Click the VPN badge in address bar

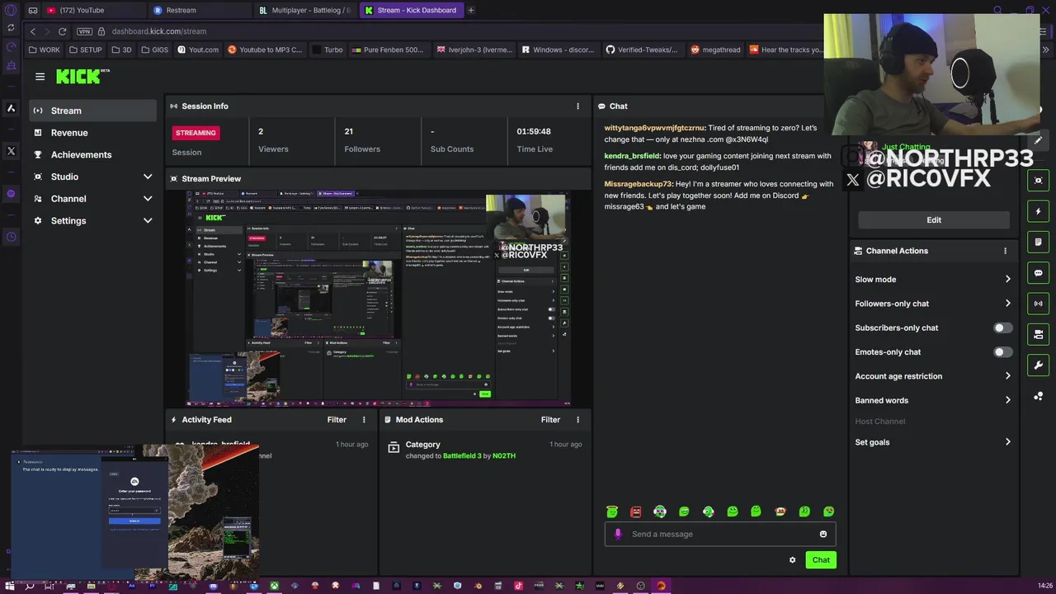pyautogui.click(x=84, y=31)
